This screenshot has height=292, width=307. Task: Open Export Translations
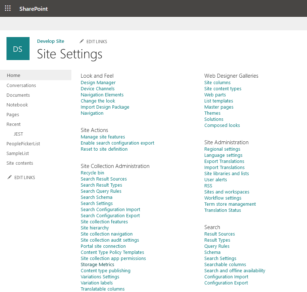[224, 161]
